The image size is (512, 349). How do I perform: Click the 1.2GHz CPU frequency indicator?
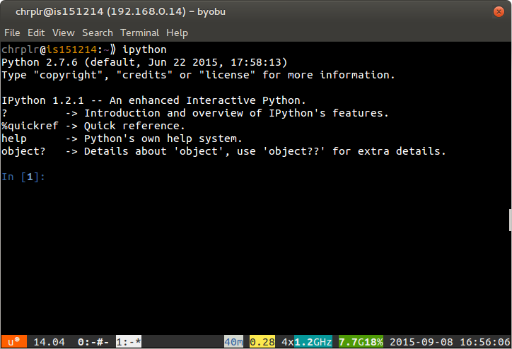pos(314,342)
